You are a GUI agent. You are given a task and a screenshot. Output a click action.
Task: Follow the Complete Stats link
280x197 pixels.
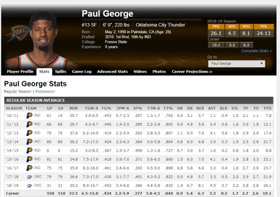[256, 51]
